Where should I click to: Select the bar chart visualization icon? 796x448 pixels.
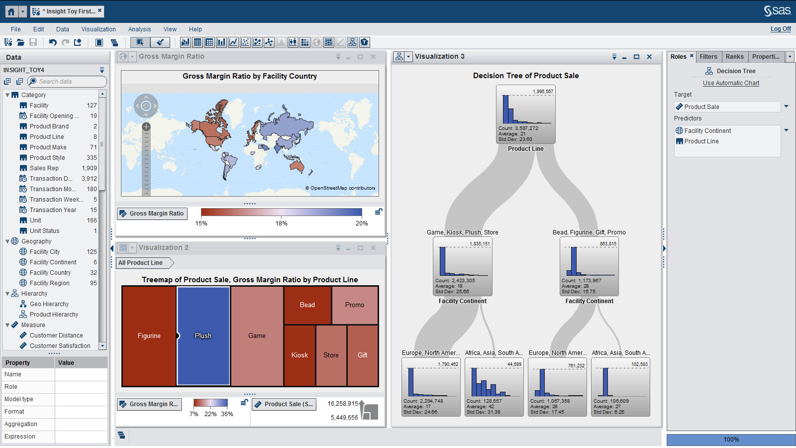click(221, 43)
